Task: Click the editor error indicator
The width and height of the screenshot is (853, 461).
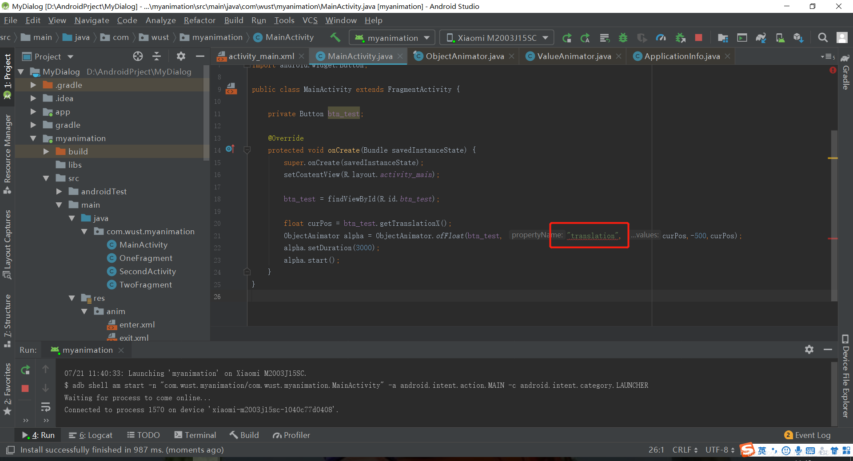Action: tap(833, 70)
